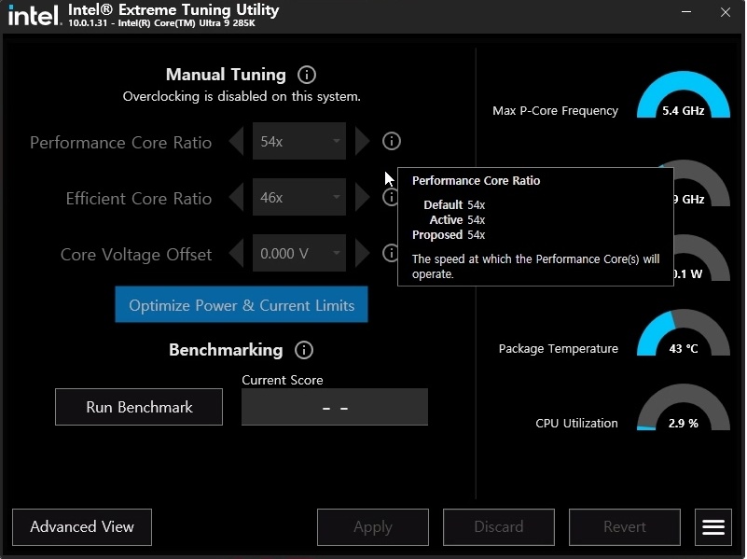
Task: Expand the 54x Performance Core Ratio dropdown
Action: 299,141
